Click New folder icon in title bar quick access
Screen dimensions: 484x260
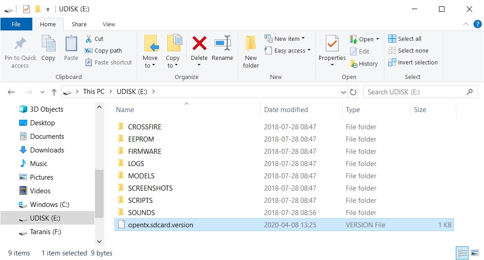(38, 9)
